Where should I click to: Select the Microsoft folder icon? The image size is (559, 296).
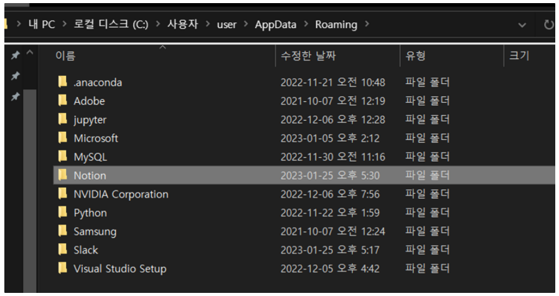(x=62, y=138)
